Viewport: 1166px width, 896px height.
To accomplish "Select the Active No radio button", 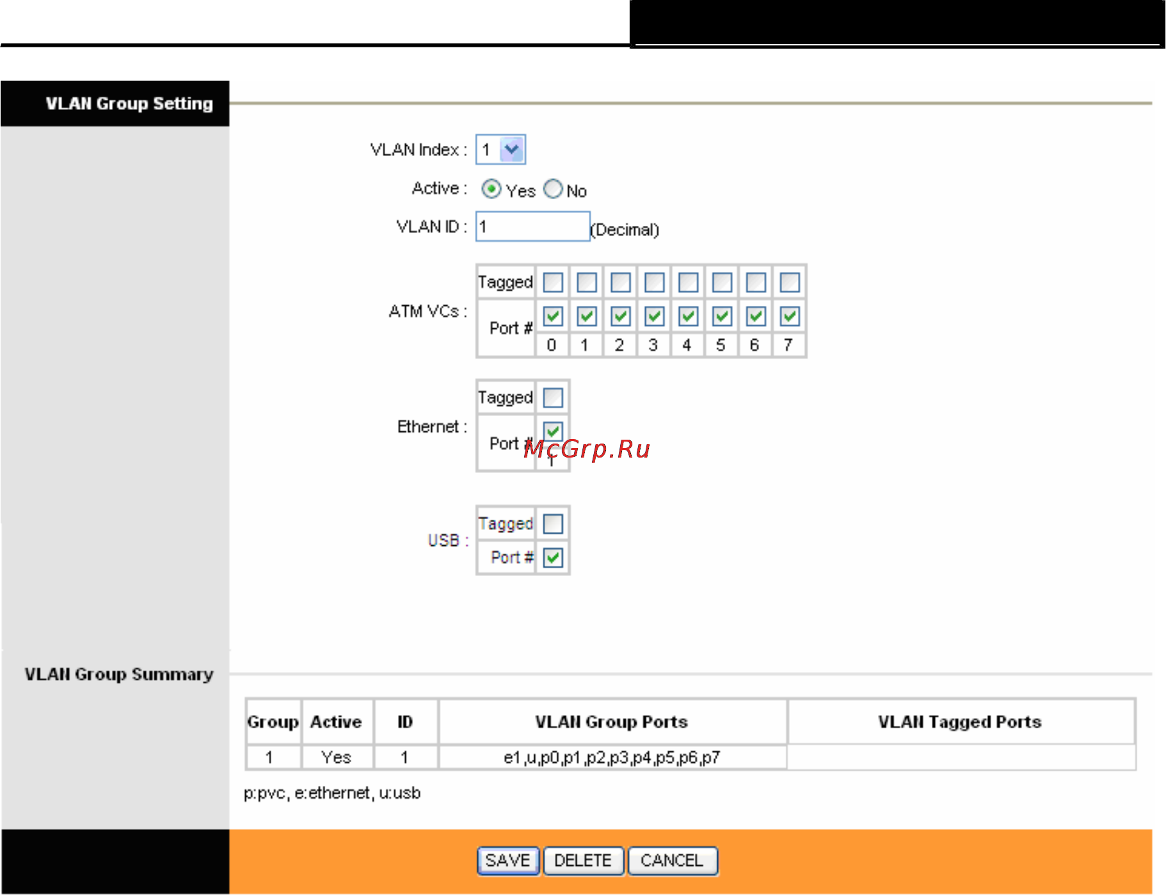I will [553, 189].
